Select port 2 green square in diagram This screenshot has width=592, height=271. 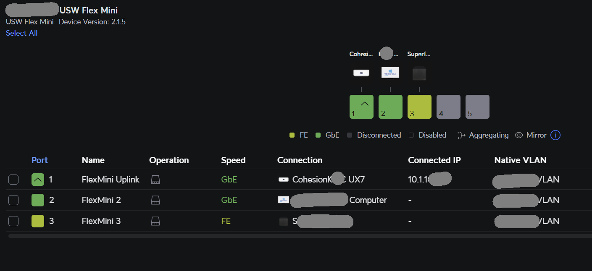click(x=390, y=107)
